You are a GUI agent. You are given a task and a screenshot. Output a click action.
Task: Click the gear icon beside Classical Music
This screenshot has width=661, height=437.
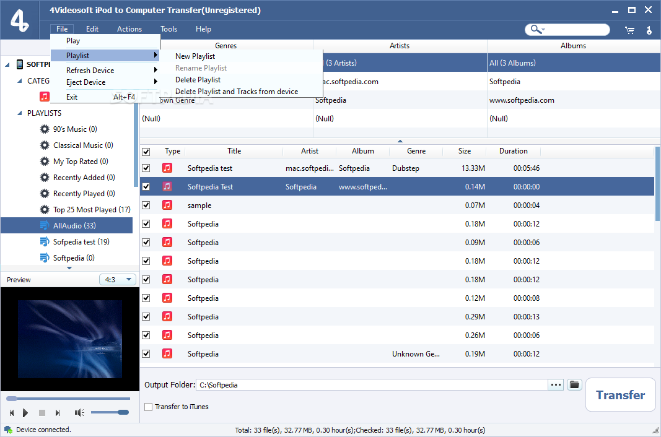45,145
